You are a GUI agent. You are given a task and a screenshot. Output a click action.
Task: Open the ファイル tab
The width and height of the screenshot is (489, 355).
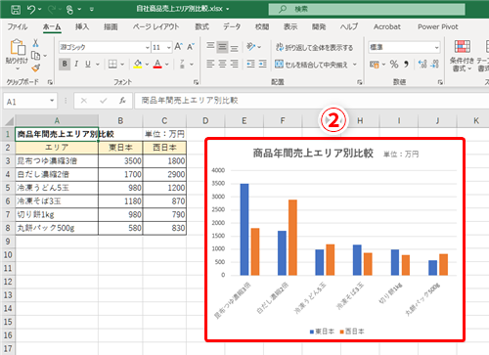[18, 26]
